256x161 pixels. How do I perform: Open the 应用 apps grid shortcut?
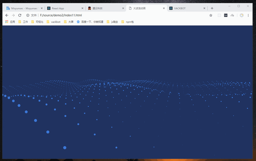pyautogui.click(x=10, y=22)
